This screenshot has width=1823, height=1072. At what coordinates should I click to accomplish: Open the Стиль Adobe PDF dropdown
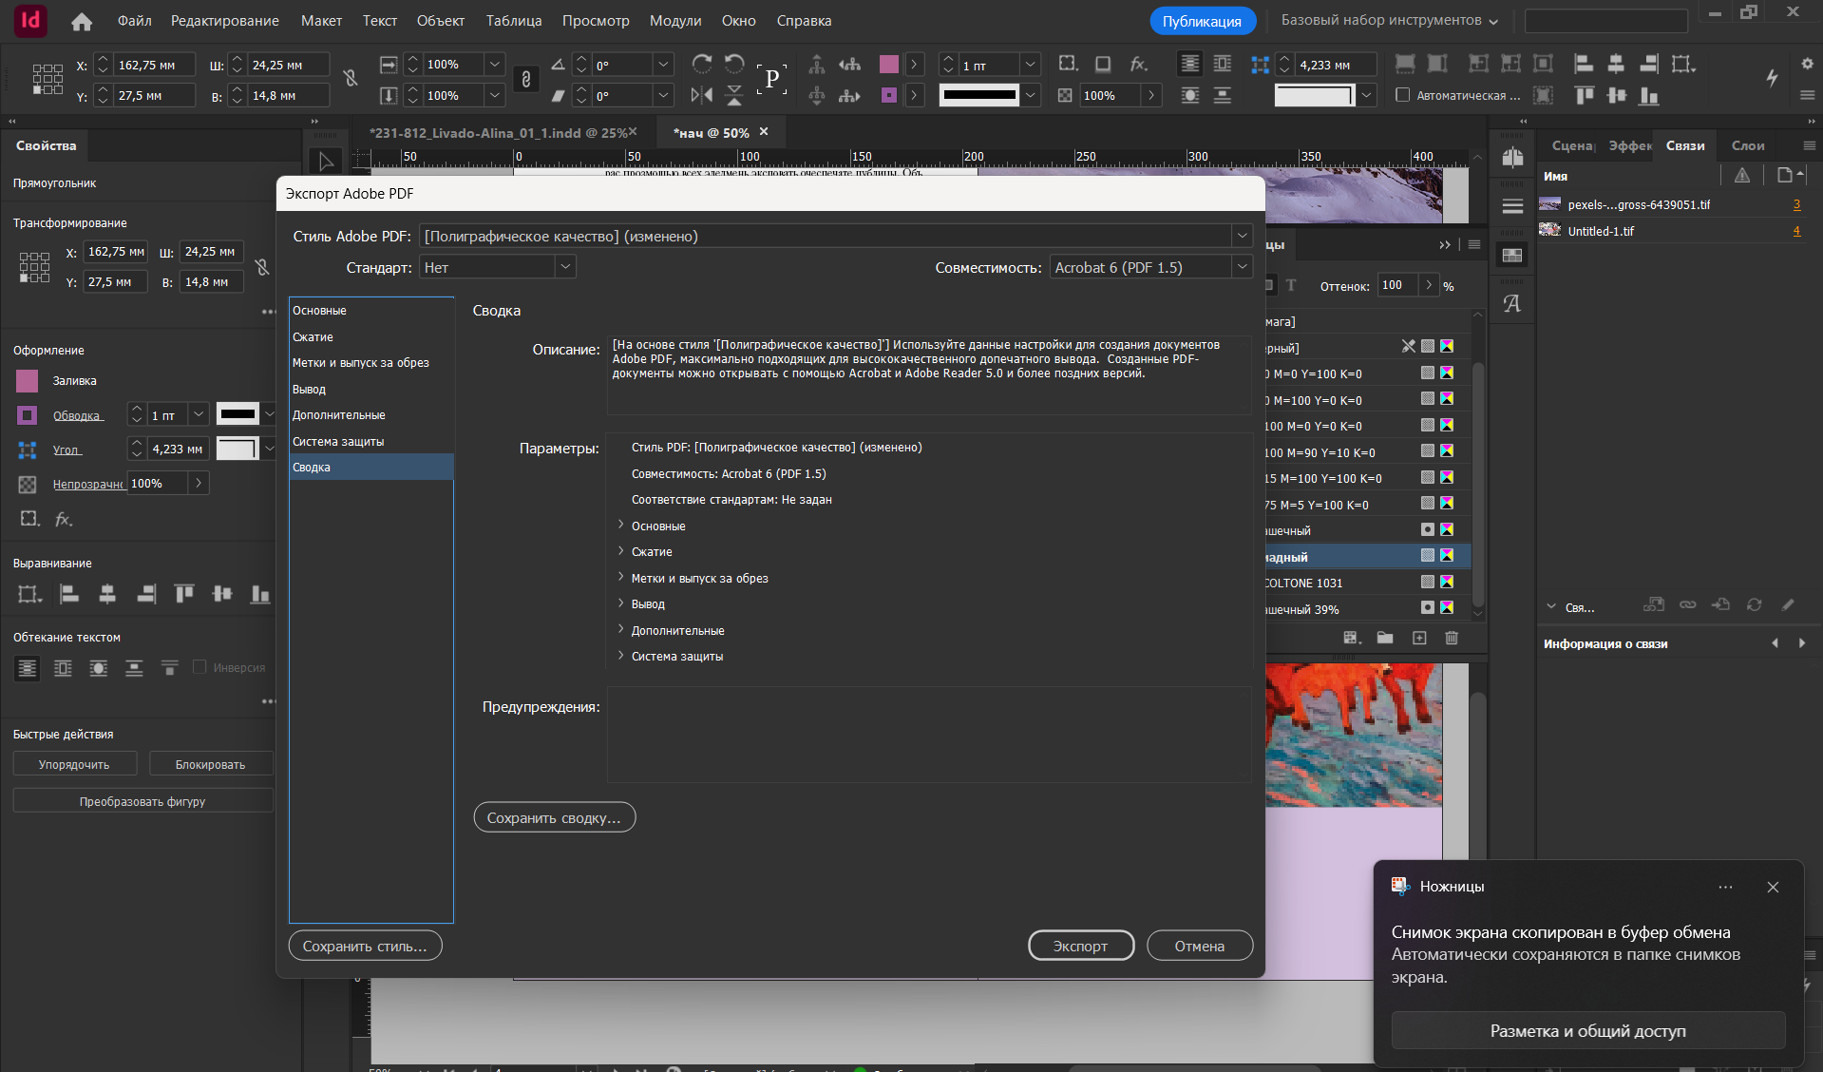tap(836, 236)
